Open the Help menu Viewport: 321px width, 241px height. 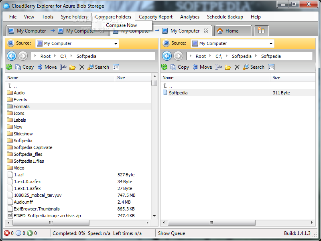pyautogui.click(x=256, y=17)
